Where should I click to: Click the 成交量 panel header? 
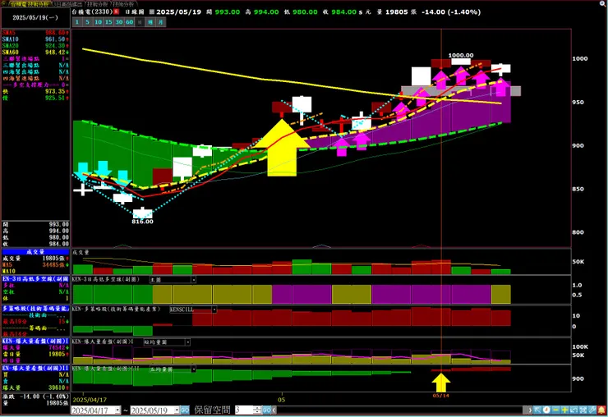click(35, 252)
